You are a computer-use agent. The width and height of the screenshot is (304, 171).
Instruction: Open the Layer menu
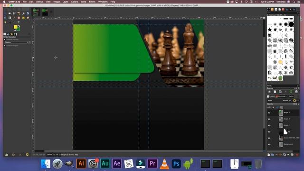coord(66,2)
